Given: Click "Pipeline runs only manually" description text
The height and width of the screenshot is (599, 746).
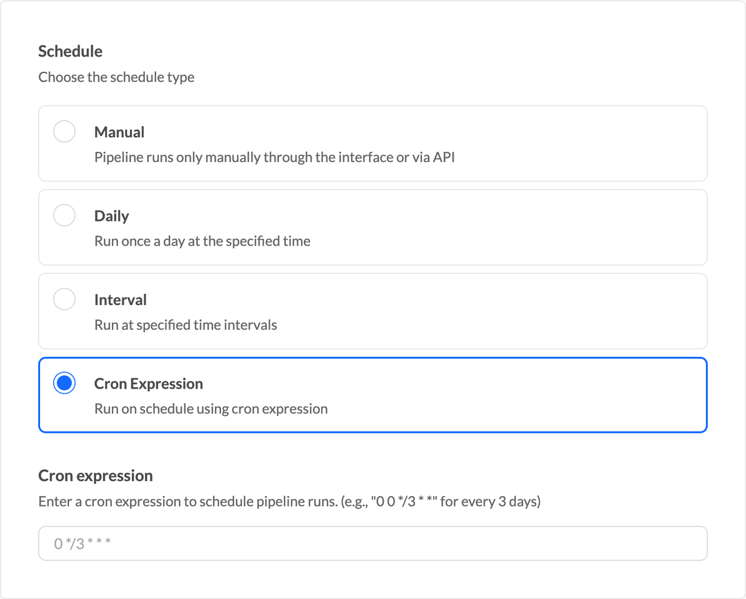Looking at the screenshot, I should coord(274,157).
